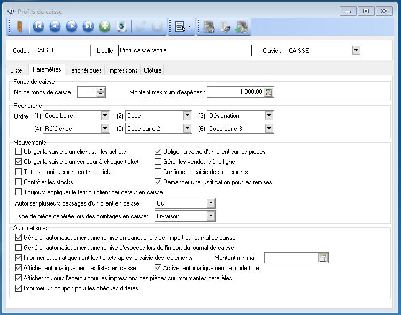This screenshot has height=315, width=401.
Task: Open the Impressions tab
Action: (x=123, y=70)
